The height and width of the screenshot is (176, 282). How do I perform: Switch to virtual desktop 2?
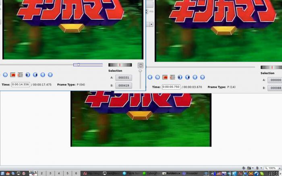41,173
